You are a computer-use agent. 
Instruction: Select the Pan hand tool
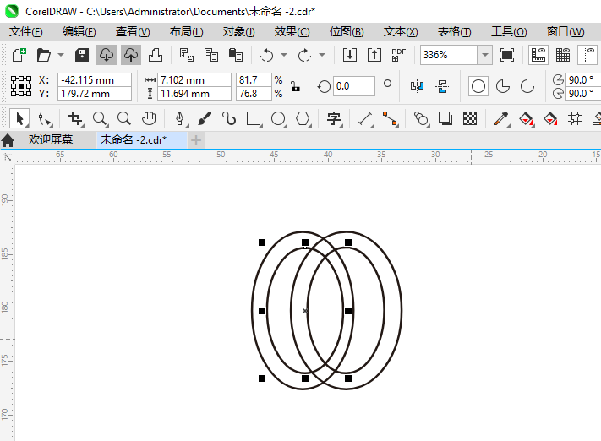tap(149, 118)
